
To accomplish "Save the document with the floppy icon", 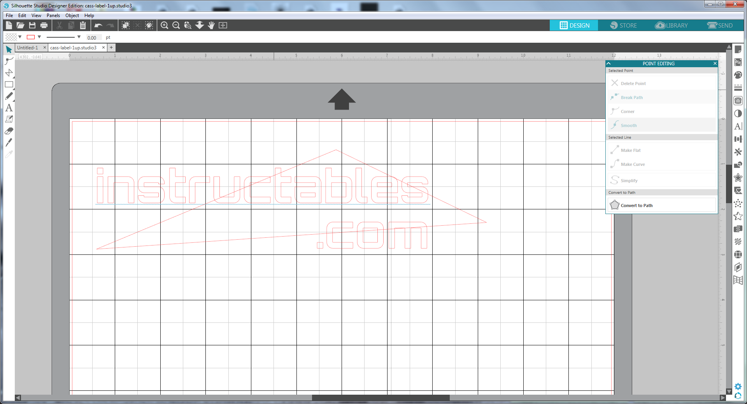I will 32,25.
